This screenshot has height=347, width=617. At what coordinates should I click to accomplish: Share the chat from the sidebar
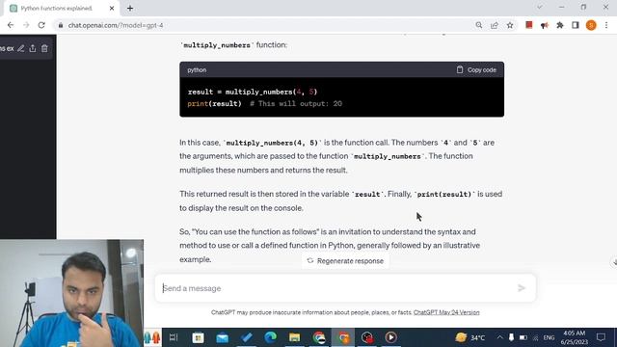pyautogui.click(x=33, y=48)
